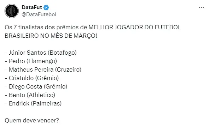
Task: Click the name Cristaldo
Action: pyautogui.click(x=21, y=78)
